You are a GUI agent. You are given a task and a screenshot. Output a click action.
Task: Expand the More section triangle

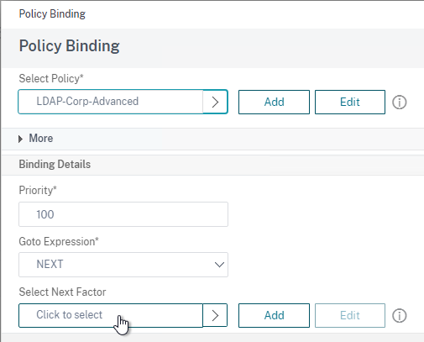coord(20,139)
